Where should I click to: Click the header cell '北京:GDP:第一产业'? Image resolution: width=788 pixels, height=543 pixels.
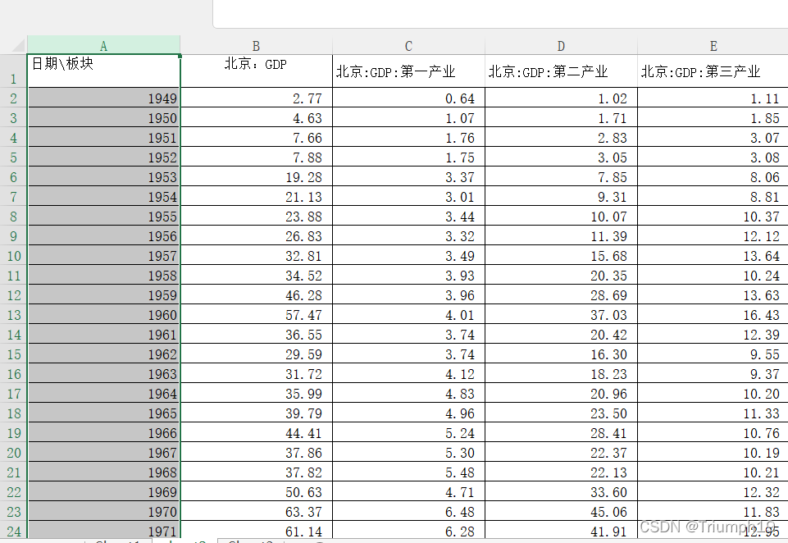click(408, 71)
